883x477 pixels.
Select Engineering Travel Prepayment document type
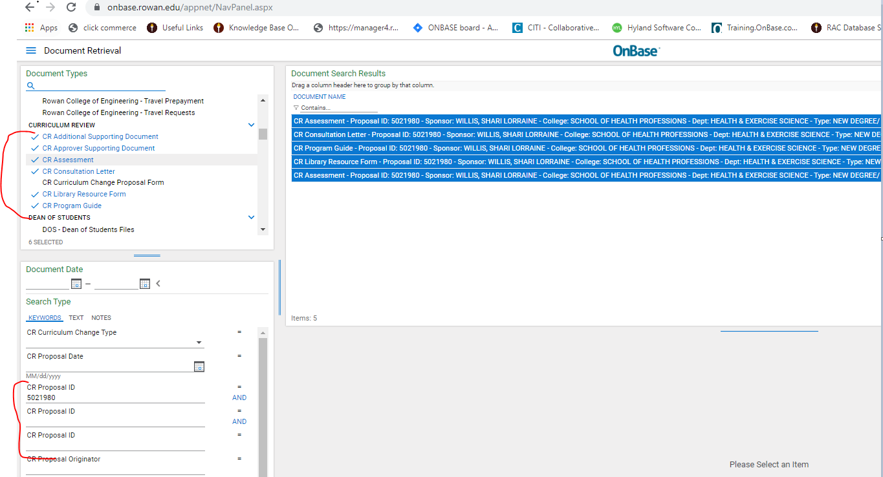tap(123, 101)
